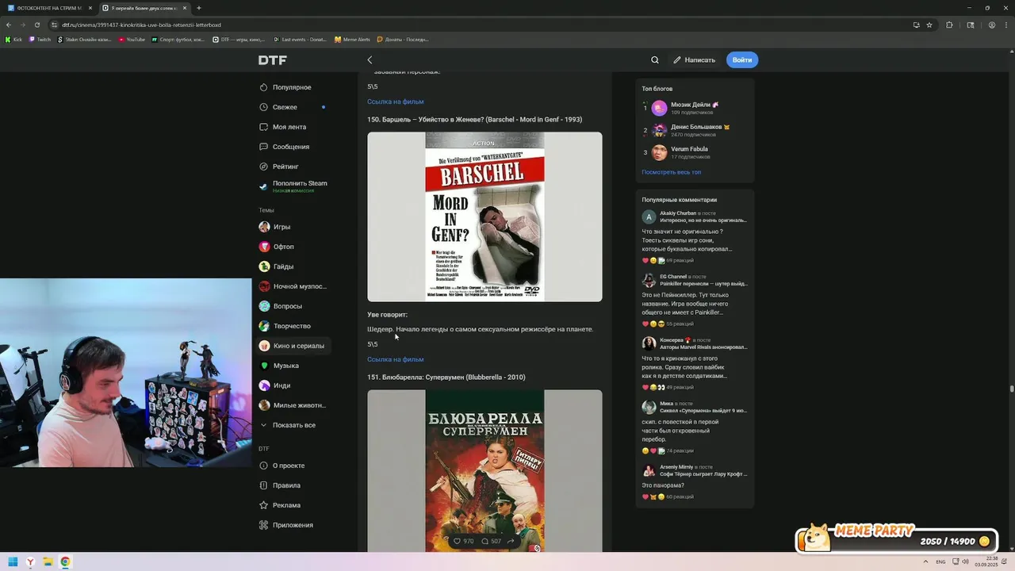Screen dimensions: 1015x571
Task: Select the Музыка topic icon
Action: click(x=264, y=366)
